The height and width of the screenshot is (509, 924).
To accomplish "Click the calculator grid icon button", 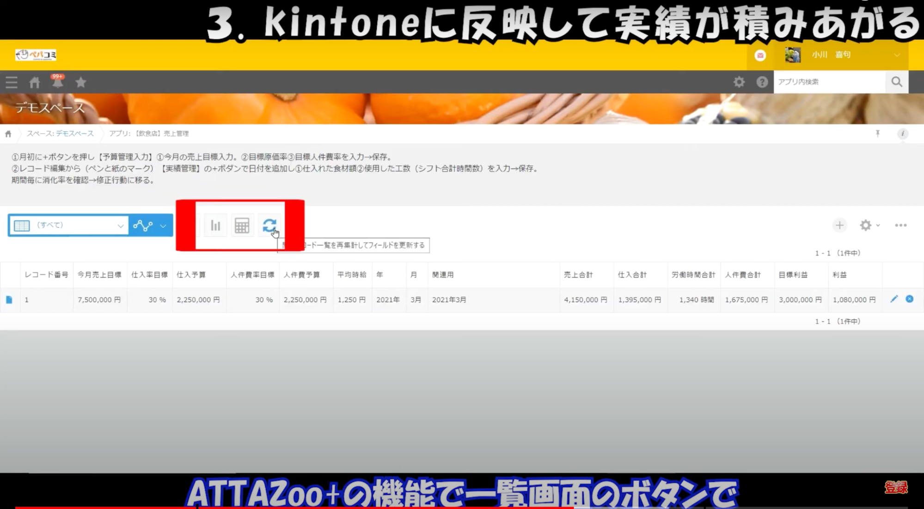I will [x=242, y=225].
